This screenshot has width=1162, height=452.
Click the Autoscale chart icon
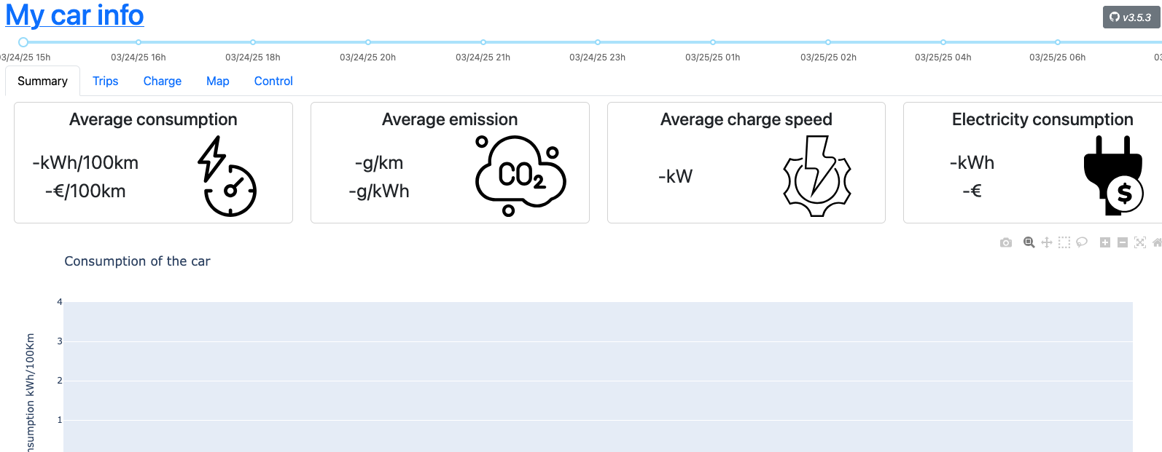click(1140, 242)
